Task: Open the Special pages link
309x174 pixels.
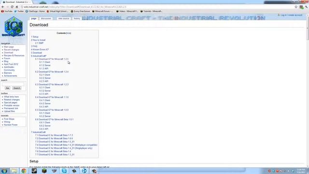Action: (x=11, y=102)
